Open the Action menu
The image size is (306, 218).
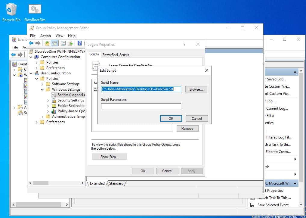pyautogui.click(x=45, y=36)
